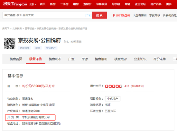Click the 京投发展·公园悦府 title heading
This screenshot has height=132, width=177.
pyautogui.click(x=40, y=40)
